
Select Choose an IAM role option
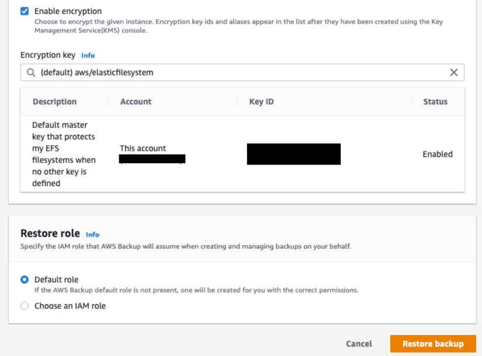[x=25, y=306]
